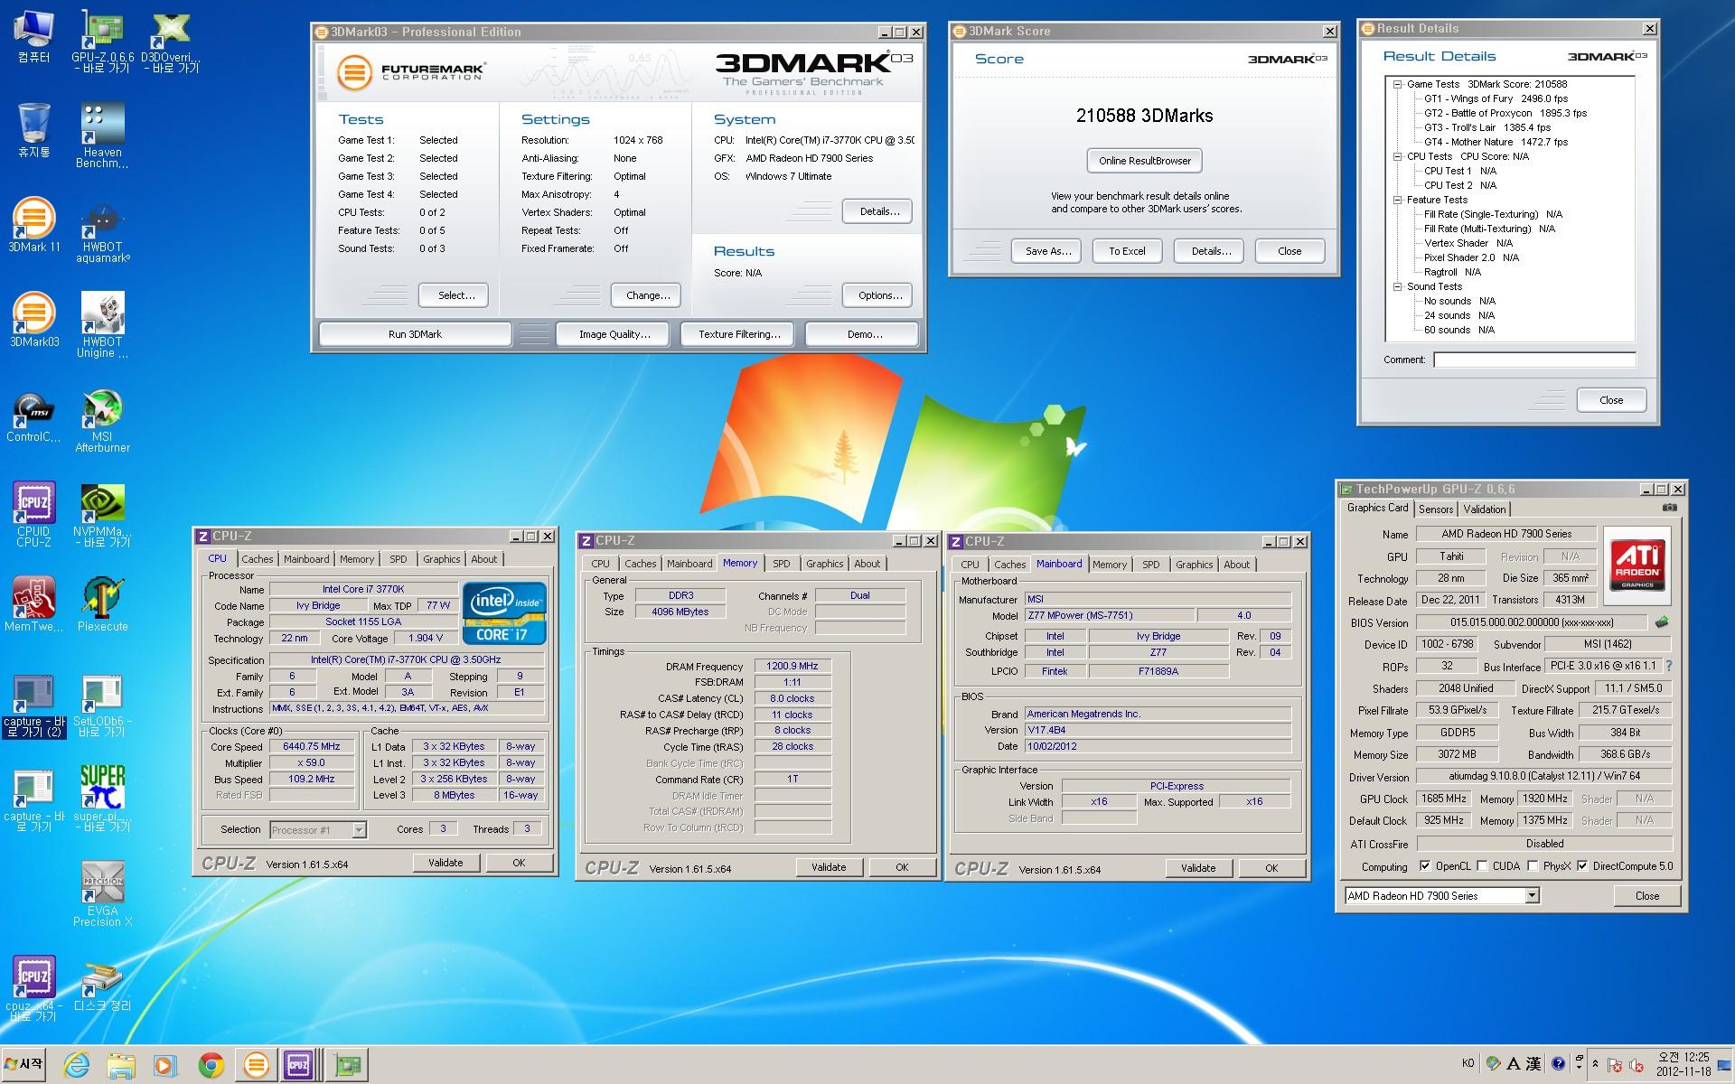The width and height of the screenshot is (1735, 1084).
Task: Collapse the Game Tests tree node
Action: click(1397, 84)
